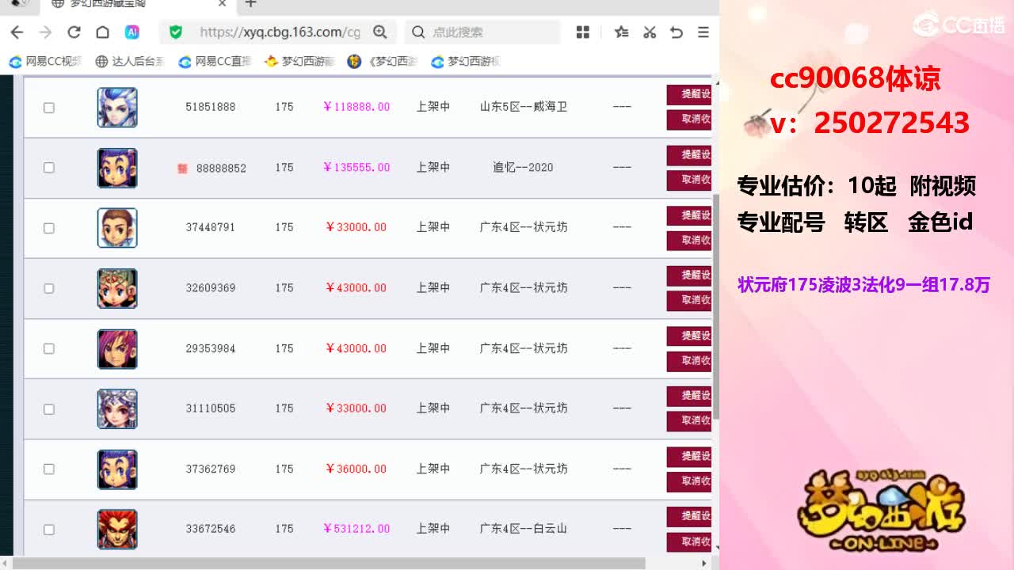Reload the current web page

(x=74, y=32)
